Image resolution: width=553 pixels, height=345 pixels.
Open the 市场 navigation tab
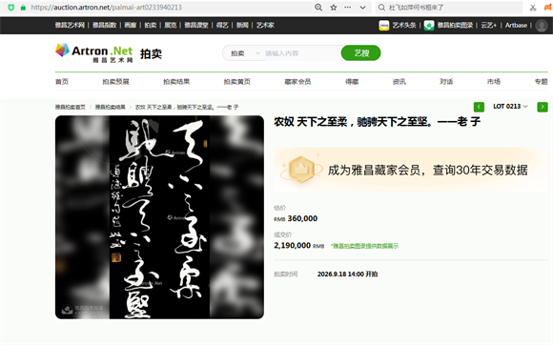click(494, 82)
